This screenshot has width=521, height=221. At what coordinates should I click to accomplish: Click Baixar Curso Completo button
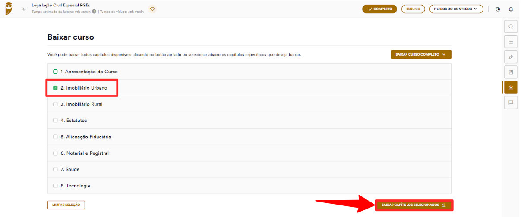pos(421,55)
